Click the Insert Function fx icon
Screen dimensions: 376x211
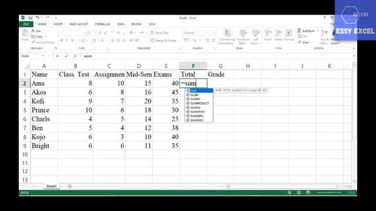pyautogui.click(x=75, y=56)
